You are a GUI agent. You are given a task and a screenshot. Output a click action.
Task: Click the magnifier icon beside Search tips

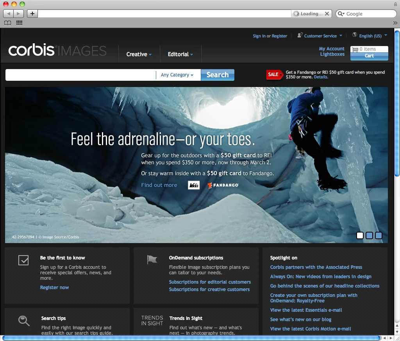[x=24, y=321]
